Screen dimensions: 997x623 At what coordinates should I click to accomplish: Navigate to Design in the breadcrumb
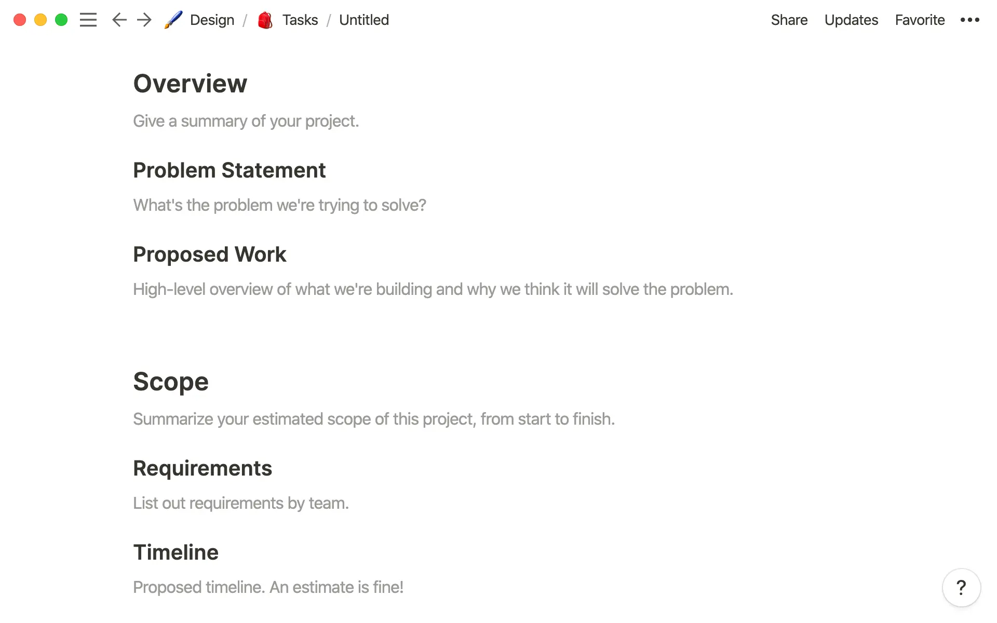pyautogui.click(x=211, y=20)
